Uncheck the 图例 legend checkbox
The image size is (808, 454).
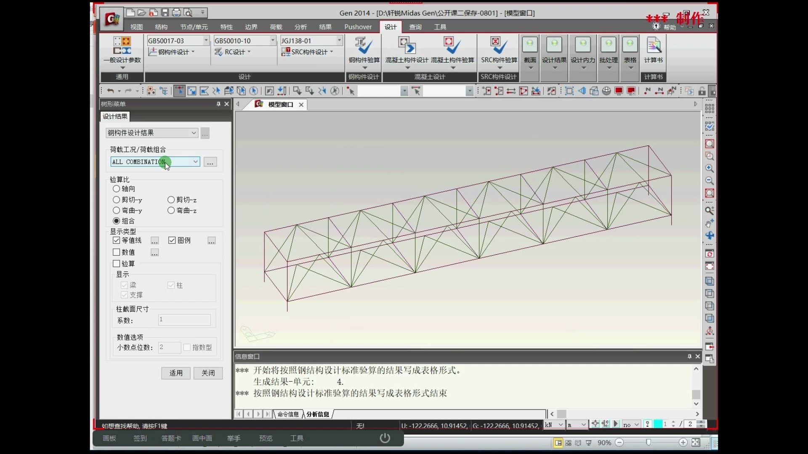[172, 240]
